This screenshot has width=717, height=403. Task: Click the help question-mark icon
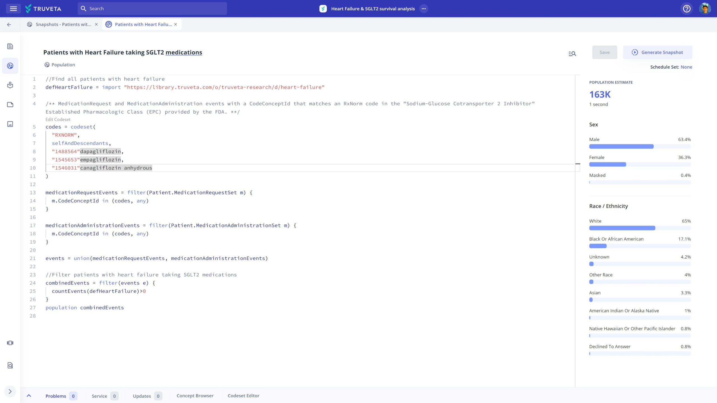687,8
